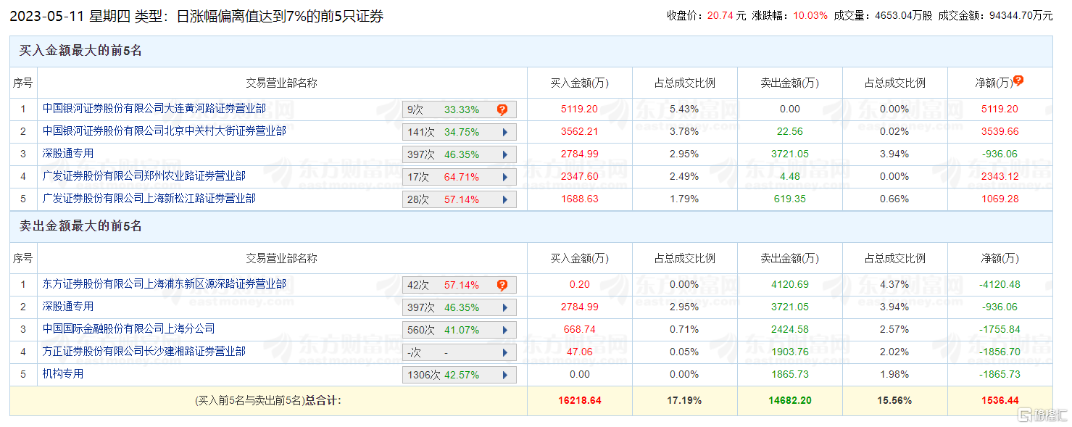Open 广发证券郑州农业路证券营业部 link
This screenshot has height=427, width=1072.
point(144,176)
